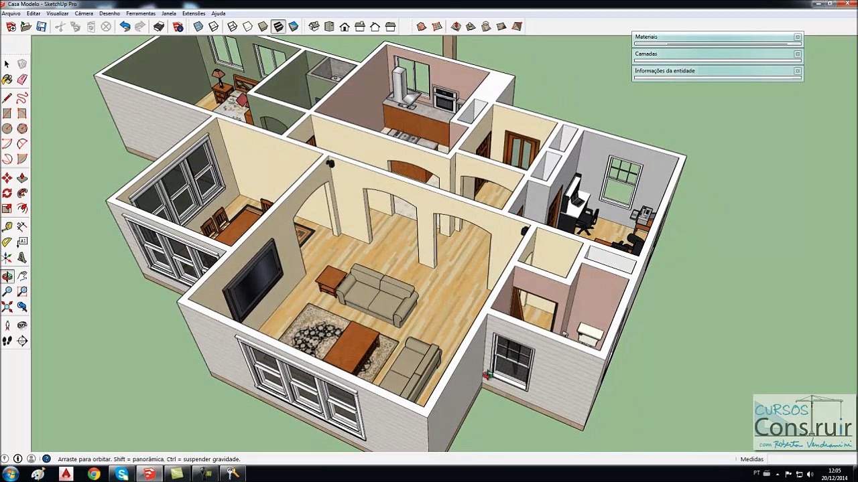Open Google Chrome from the taskbar

click(94, 474)
